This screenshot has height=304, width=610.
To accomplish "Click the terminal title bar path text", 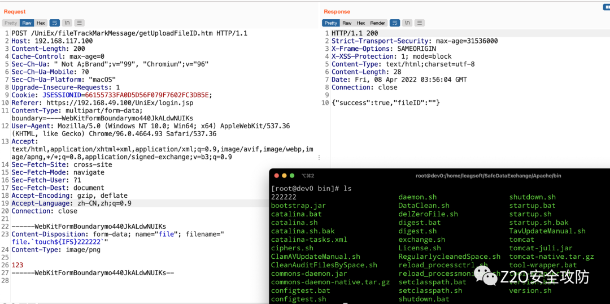I will (x=488, y=176).
